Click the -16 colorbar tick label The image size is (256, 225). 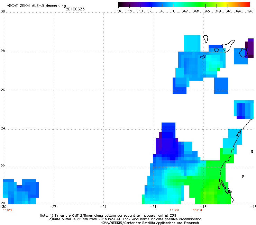point(118,11)
